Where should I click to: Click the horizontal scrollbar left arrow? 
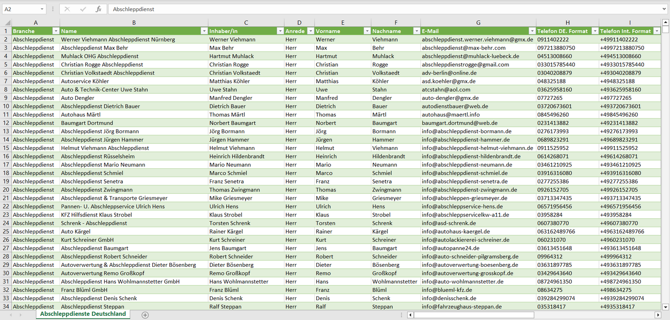410,315
